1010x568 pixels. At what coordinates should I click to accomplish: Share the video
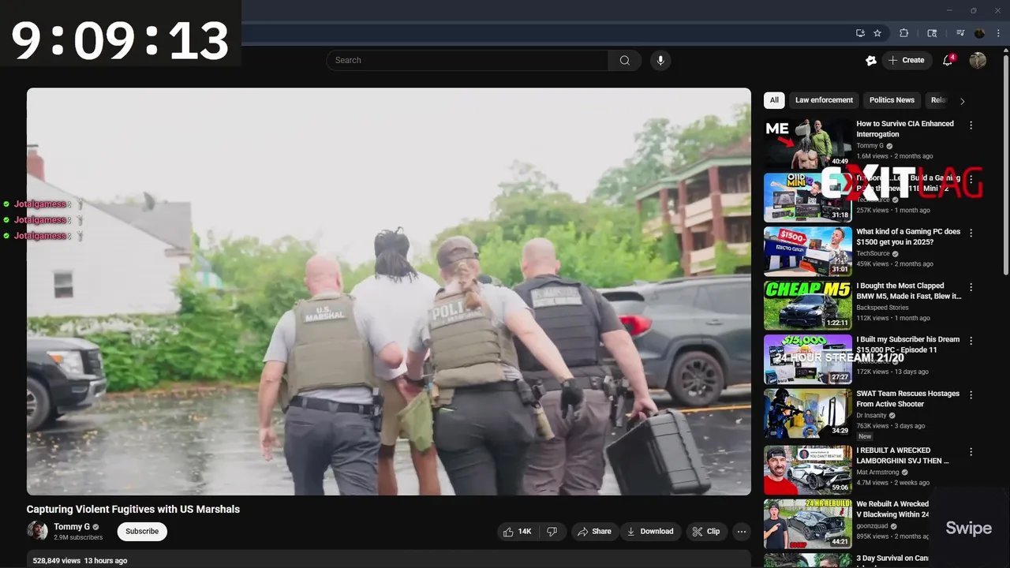coord(594,532)
